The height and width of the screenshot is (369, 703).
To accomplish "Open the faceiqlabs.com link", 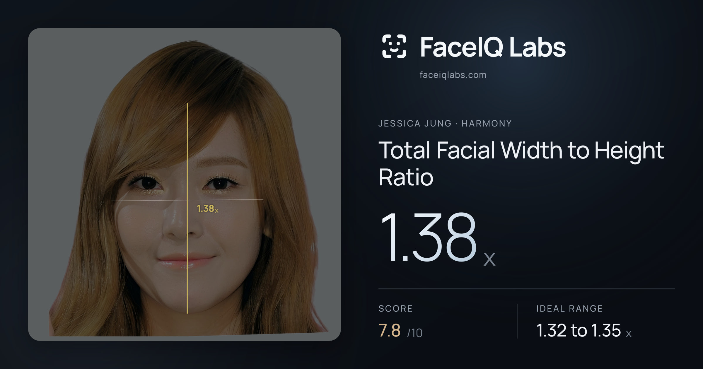I will click(453, 75).
